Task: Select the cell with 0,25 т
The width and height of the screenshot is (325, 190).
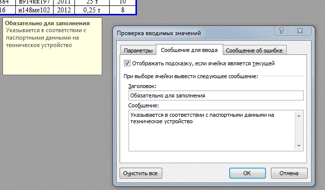Action: click(92, 10)
